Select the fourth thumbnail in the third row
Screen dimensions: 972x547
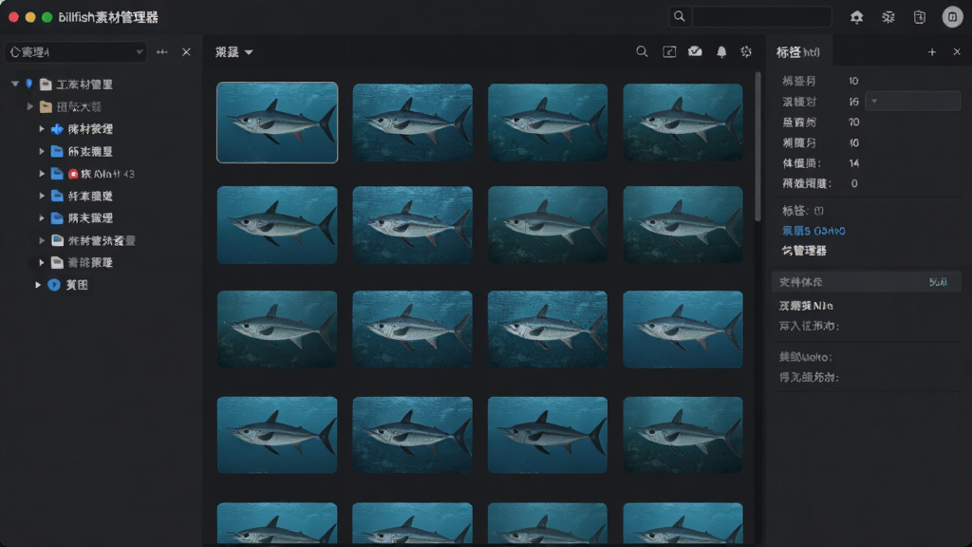click(682, 330)
